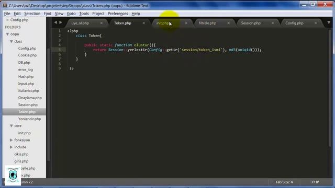Open error_log in the sidebar
335x188 pixels.
(x=26, y=69)
